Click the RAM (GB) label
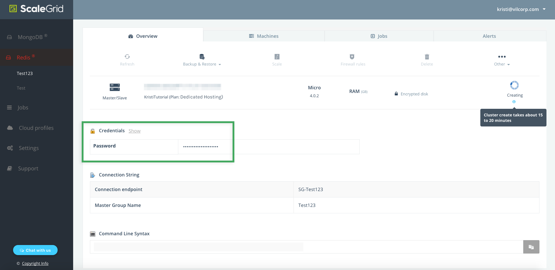 [358, 91]
